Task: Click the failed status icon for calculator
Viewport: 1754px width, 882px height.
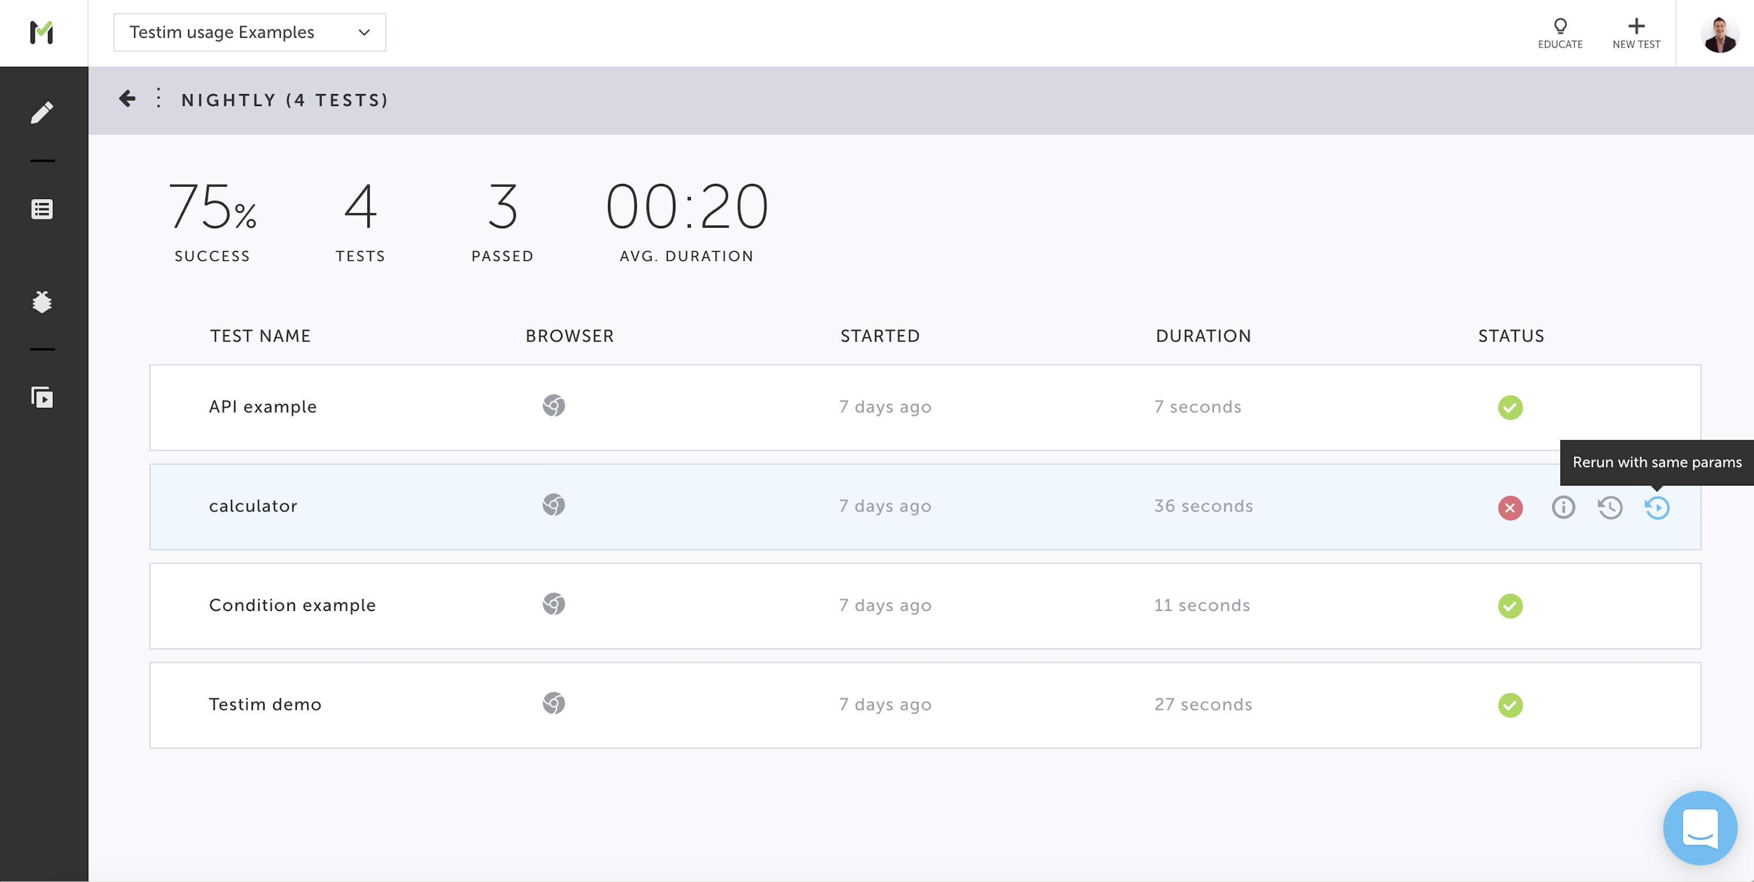Action: [x=1510, y=508]
